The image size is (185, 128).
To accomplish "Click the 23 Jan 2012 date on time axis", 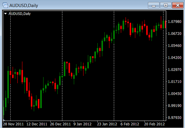I will pyautogui.click(x=107, y=124).
